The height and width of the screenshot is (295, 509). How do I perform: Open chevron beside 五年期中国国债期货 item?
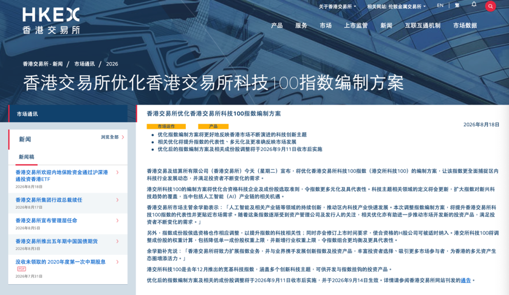click(117, 241)
